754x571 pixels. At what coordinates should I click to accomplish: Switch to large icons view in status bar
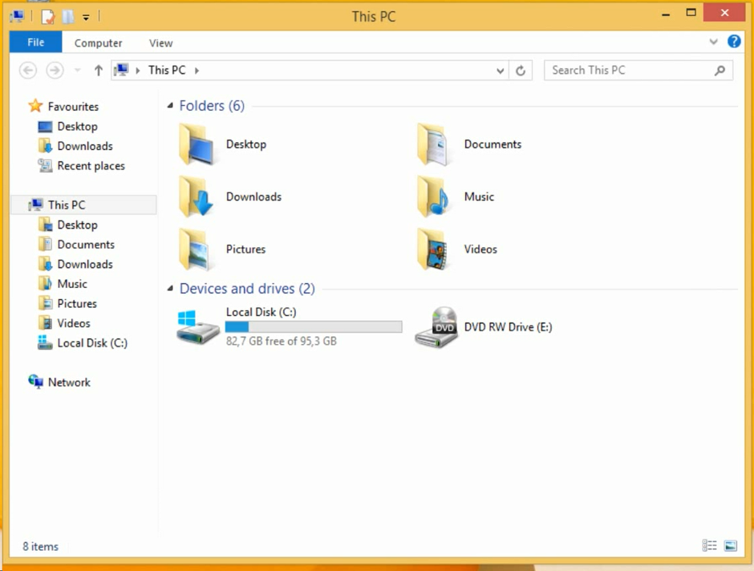pos(730,545)
